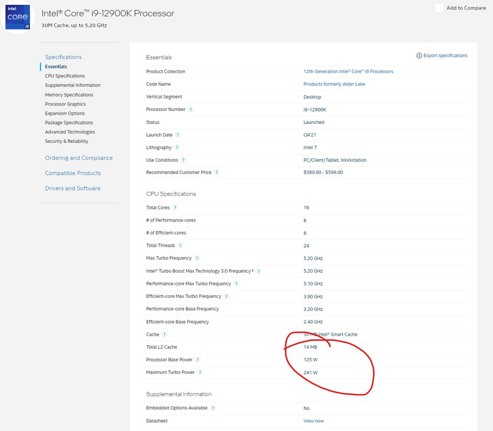This screenshot has height=431, width=493.
Task: Click the price $589.00 - $599.00 value
Action: click(323, 172)
